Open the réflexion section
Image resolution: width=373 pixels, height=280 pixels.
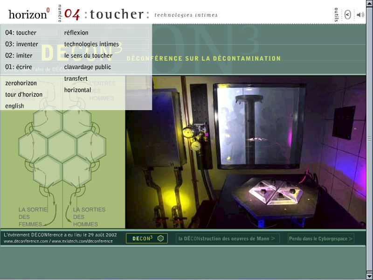[76, 33]
